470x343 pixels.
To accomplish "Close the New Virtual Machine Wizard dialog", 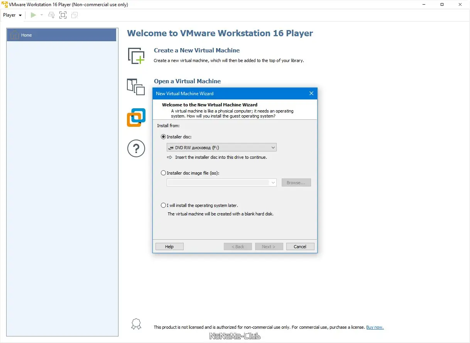I will [311, 93].
